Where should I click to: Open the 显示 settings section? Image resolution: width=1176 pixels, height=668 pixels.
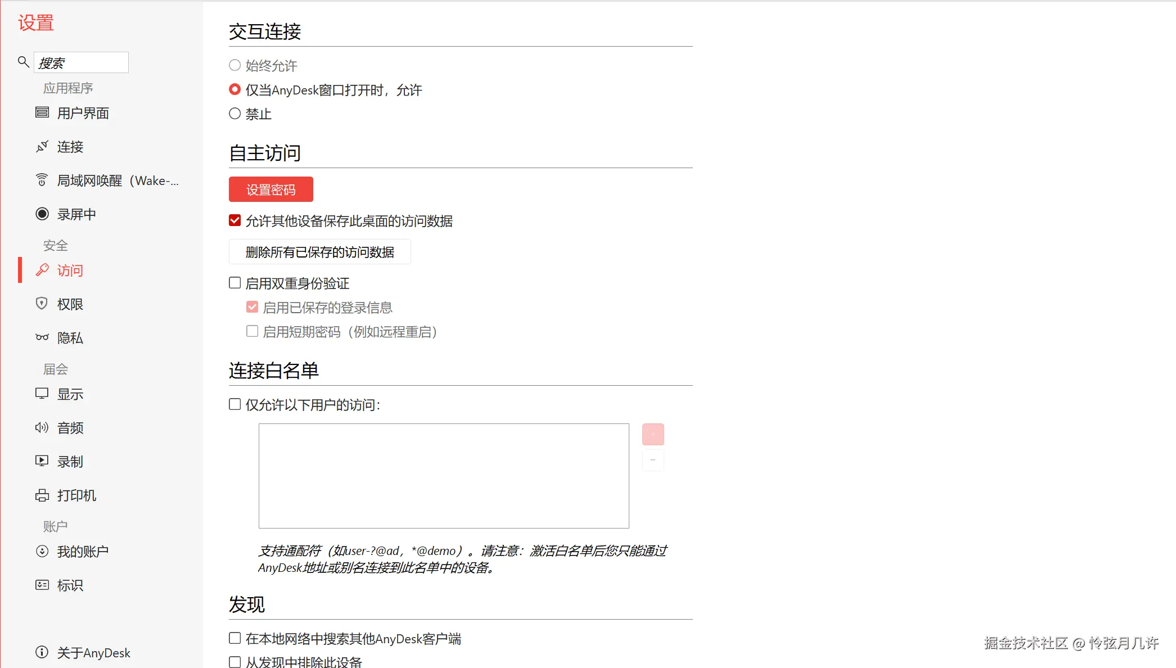click(70, 394)
